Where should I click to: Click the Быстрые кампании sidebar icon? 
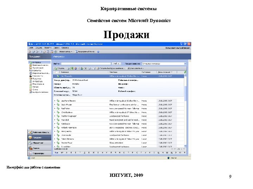pos(30,92)
